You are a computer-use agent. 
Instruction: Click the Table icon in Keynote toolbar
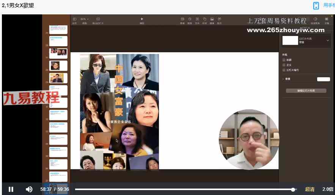(x=182, y=19)
